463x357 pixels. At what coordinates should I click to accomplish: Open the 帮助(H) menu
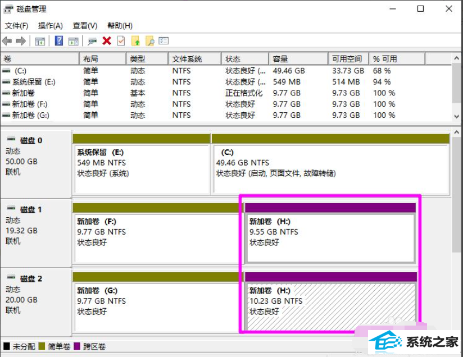coord(120,26)
